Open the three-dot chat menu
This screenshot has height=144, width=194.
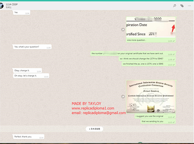point(189,6)
